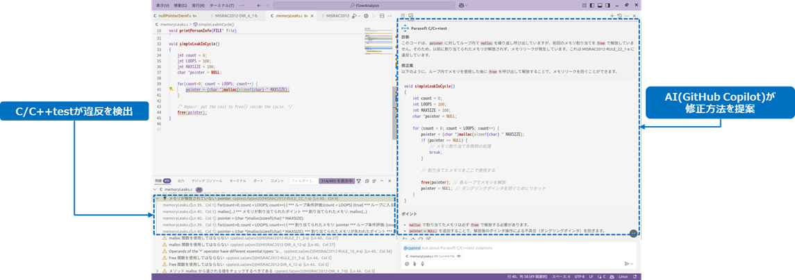
Task: Open the overflow menu after ターミナル(T)
Action: [x=242, y=5]
